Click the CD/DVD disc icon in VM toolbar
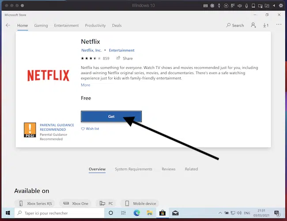The width and height of the screenshot is (287, 221). (226, 6)
